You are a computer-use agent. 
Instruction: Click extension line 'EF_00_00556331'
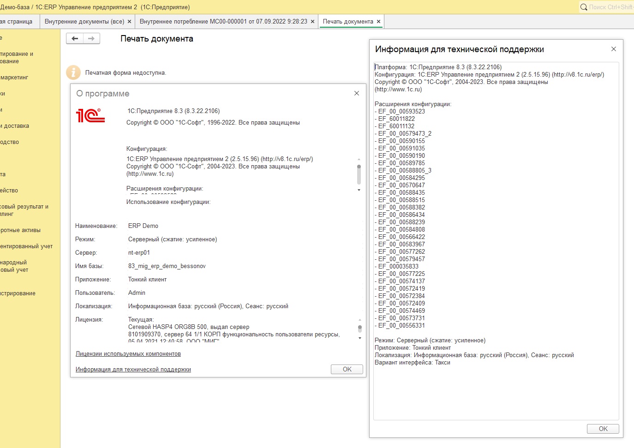(x=400, y=326)
